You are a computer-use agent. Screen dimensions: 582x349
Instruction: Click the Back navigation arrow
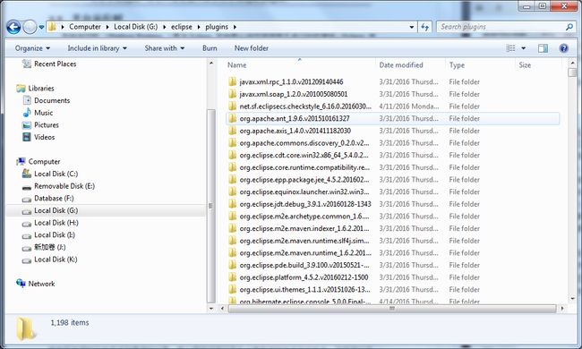tap(13, 27)
